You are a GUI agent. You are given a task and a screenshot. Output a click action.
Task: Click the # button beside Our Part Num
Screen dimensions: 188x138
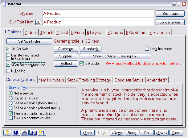pyautogui.click(x=38, y=23)
